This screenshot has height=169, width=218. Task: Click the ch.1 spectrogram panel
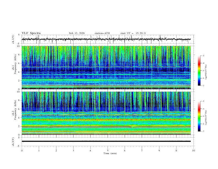tap(106, 67)
